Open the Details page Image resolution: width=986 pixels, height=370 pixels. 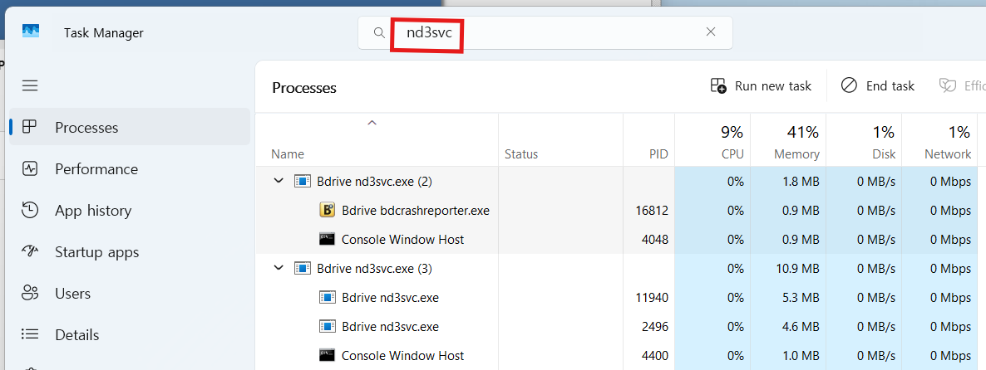tap(76, 334)
